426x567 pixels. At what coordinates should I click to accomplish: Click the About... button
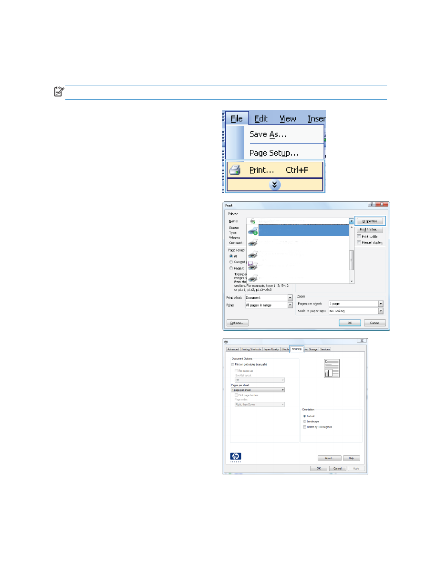pos(330,458)
